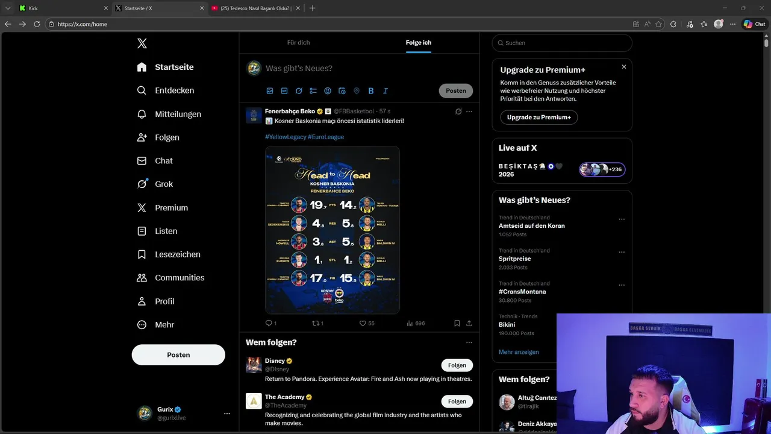Open Mehr options in the sidebar
The height and width of the screenshot is (434, 771).
point(155,325)
